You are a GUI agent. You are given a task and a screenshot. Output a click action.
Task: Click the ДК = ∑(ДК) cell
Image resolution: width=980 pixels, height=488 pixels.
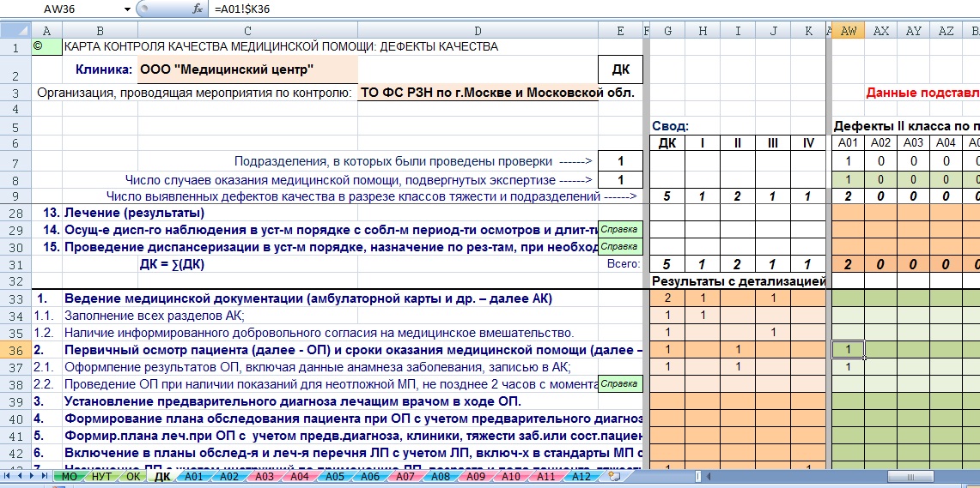coord(172,264)
